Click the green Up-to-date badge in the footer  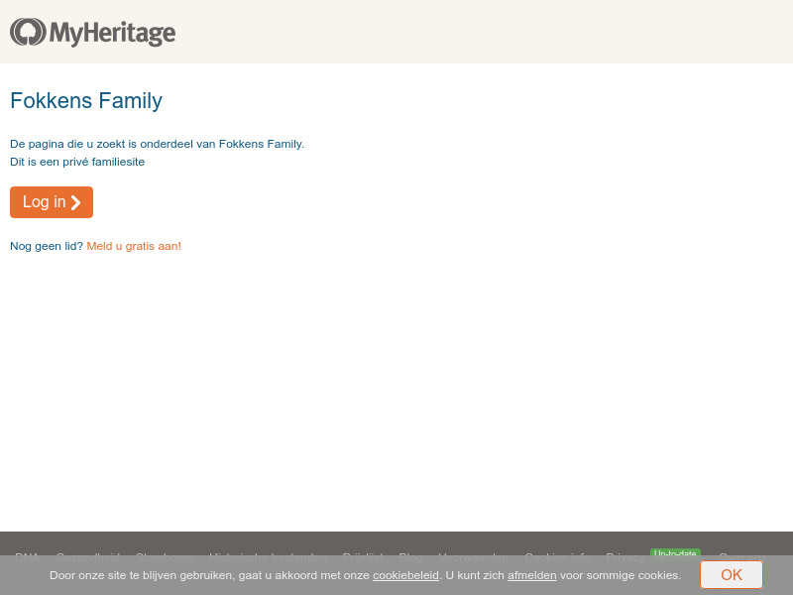pos(675,554)
